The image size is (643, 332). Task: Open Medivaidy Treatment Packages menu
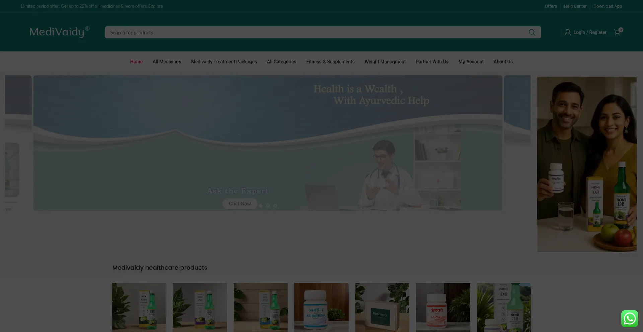pos(224,62)
